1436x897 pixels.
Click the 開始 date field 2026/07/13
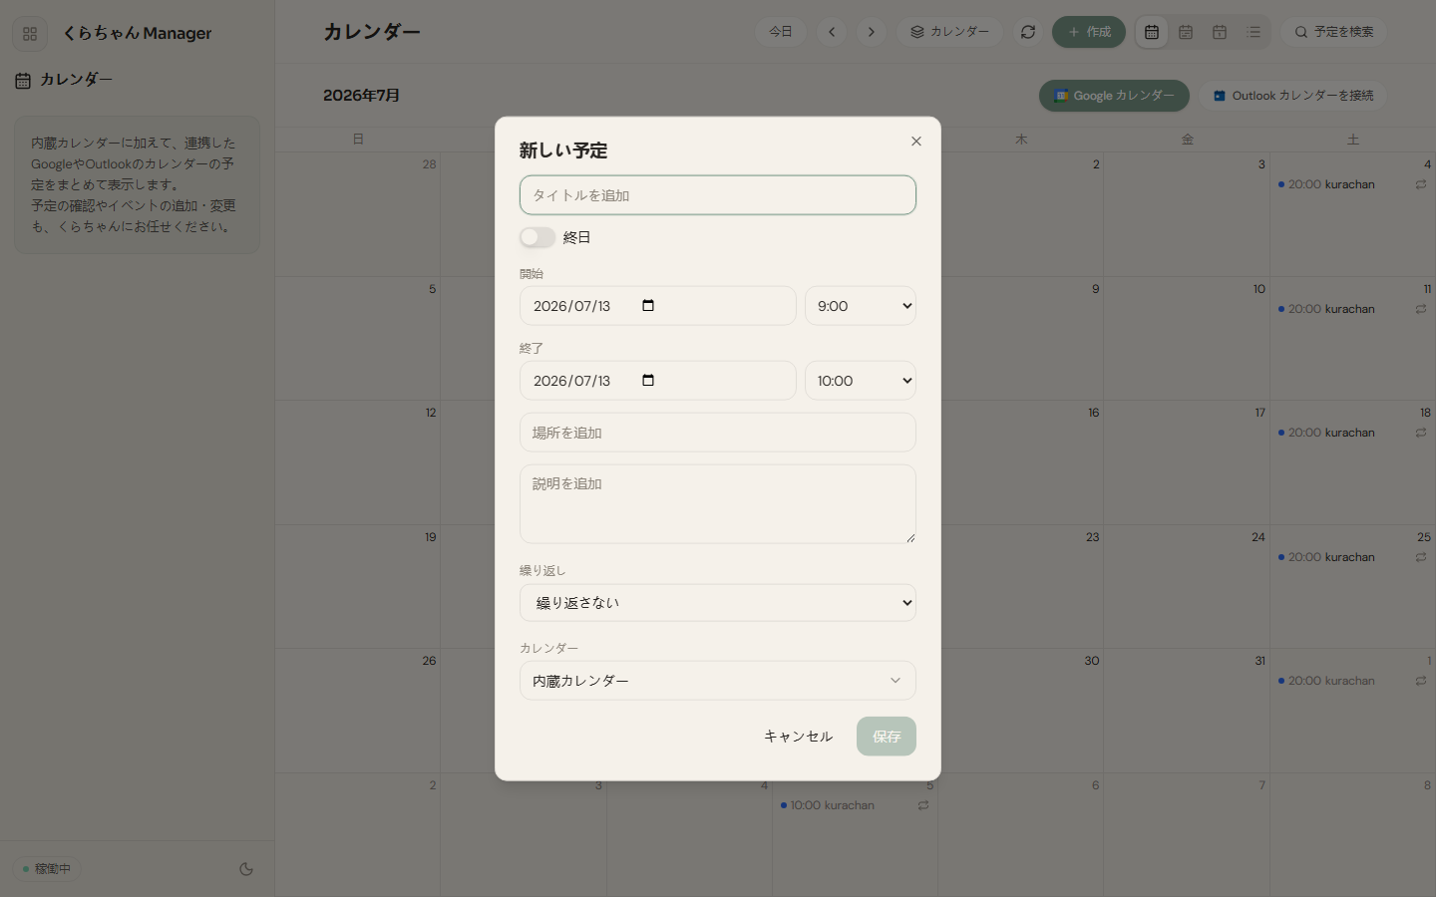click(658, 306)
